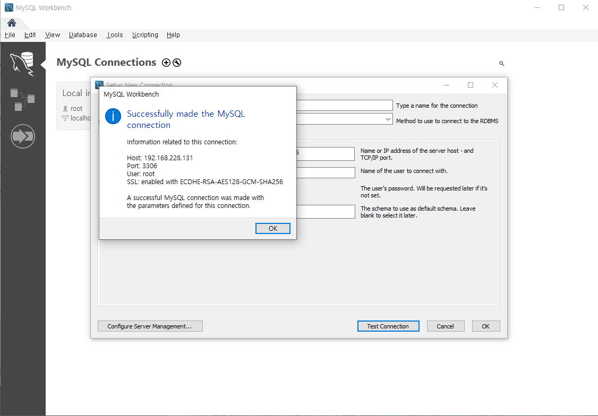
Task: Open MySQL connections dolphin sidebar icon
Action: 22,64
